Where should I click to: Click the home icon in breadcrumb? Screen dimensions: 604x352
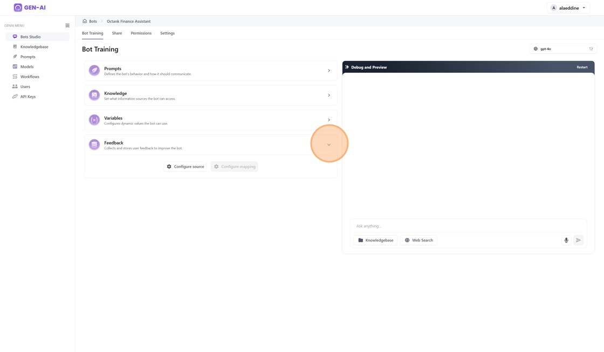[x=85, y=22]
